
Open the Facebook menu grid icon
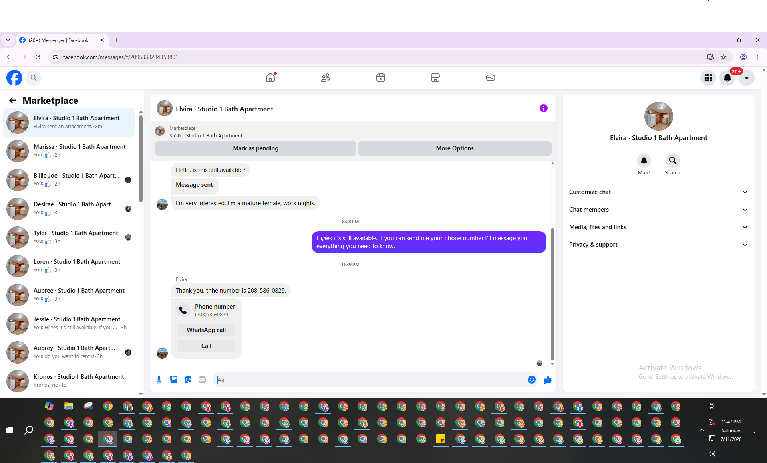(708, 78)
